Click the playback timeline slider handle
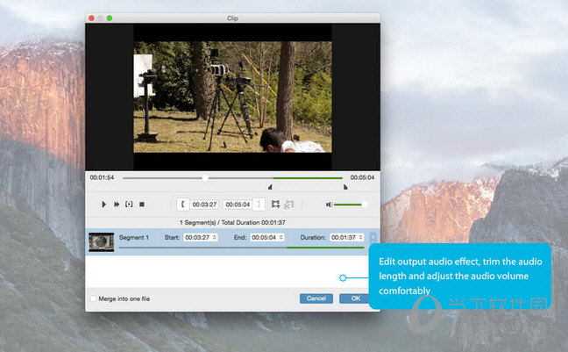The height and width of the screenshot is (352, 568). pos(205,178)
